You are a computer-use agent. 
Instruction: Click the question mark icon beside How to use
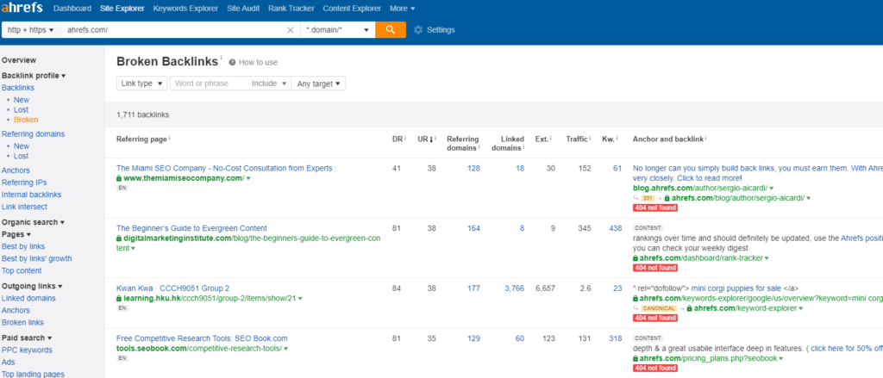click(232, 63)
